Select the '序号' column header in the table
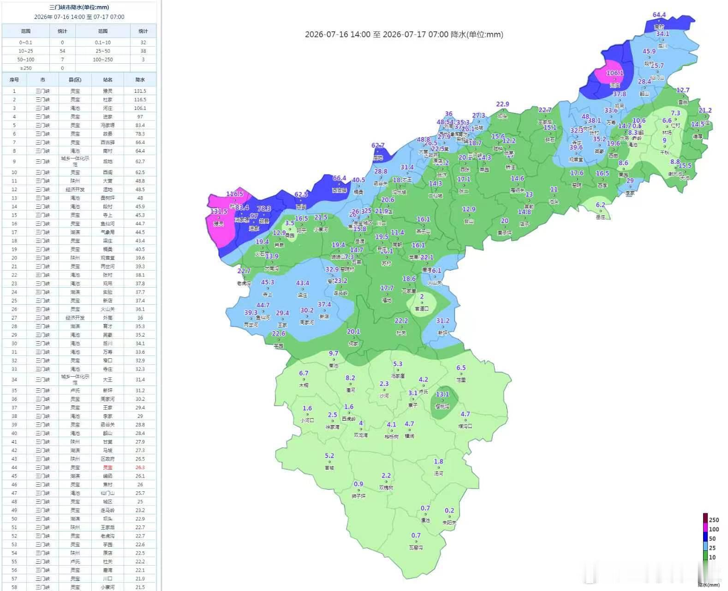This screenshot has height=591, width=728. pyautogui.click(x=14, y=80)
